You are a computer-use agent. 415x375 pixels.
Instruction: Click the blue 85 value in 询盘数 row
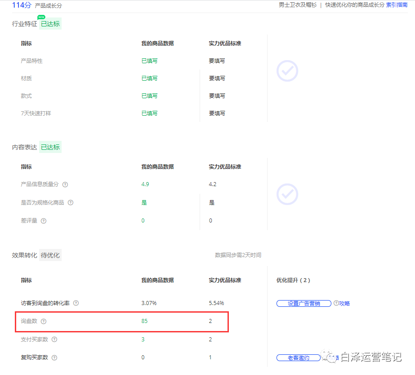[144, 321]
